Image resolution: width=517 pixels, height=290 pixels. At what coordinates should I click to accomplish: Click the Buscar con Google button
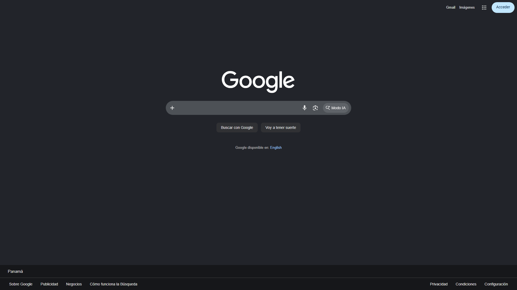click(237, 128)
